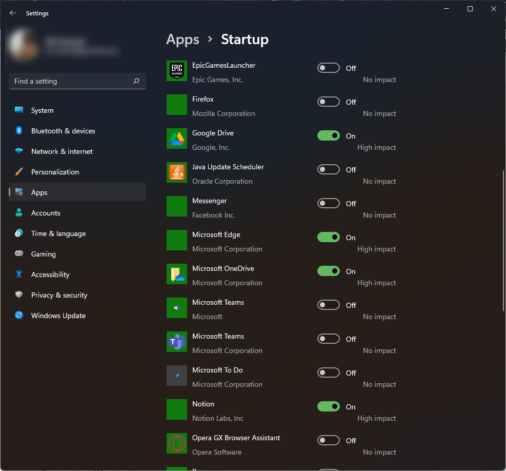Click the user profile picture
This screenshot has height=471, width=506.
pos(23,45)
